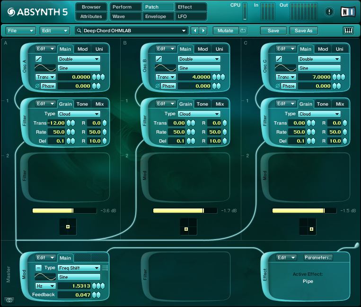This screenshot has height=307, width=361.
Task: Toggle Osc B anti-alias ramp button
Action: [158, 59]
